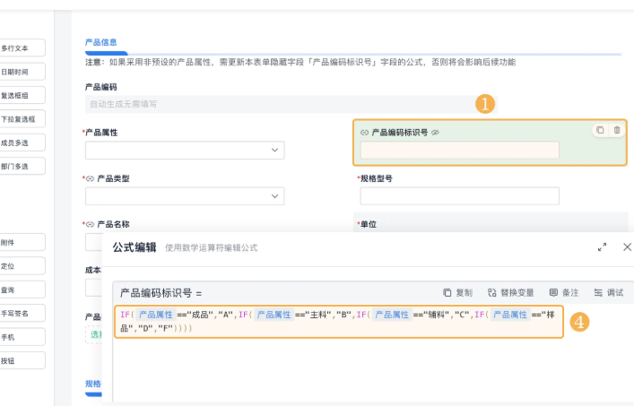Select the 附件 widget in sidebar
The width and height of the screenshot is (634, 406).
22,242
